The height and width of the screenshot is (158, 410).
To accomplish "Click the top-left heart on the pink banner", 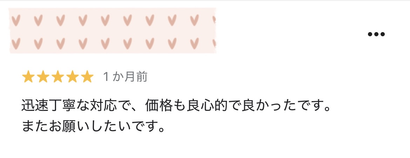I will pyautogui.click(x=16, y=20).
